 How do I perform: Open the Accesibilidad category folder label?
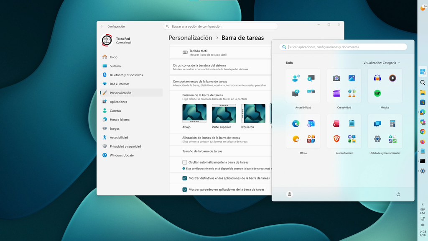pyautogui.click(x=303, y=108)
